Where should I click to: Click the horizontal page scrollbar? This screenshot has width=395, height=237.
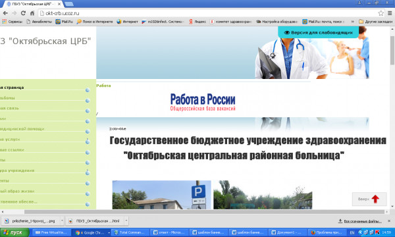click(204, 212)
